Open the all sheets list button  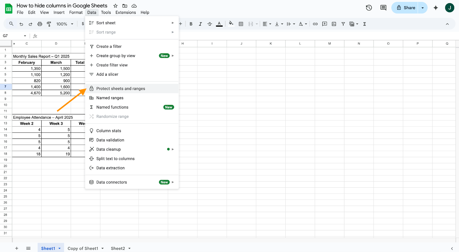[x=28, y=248]
